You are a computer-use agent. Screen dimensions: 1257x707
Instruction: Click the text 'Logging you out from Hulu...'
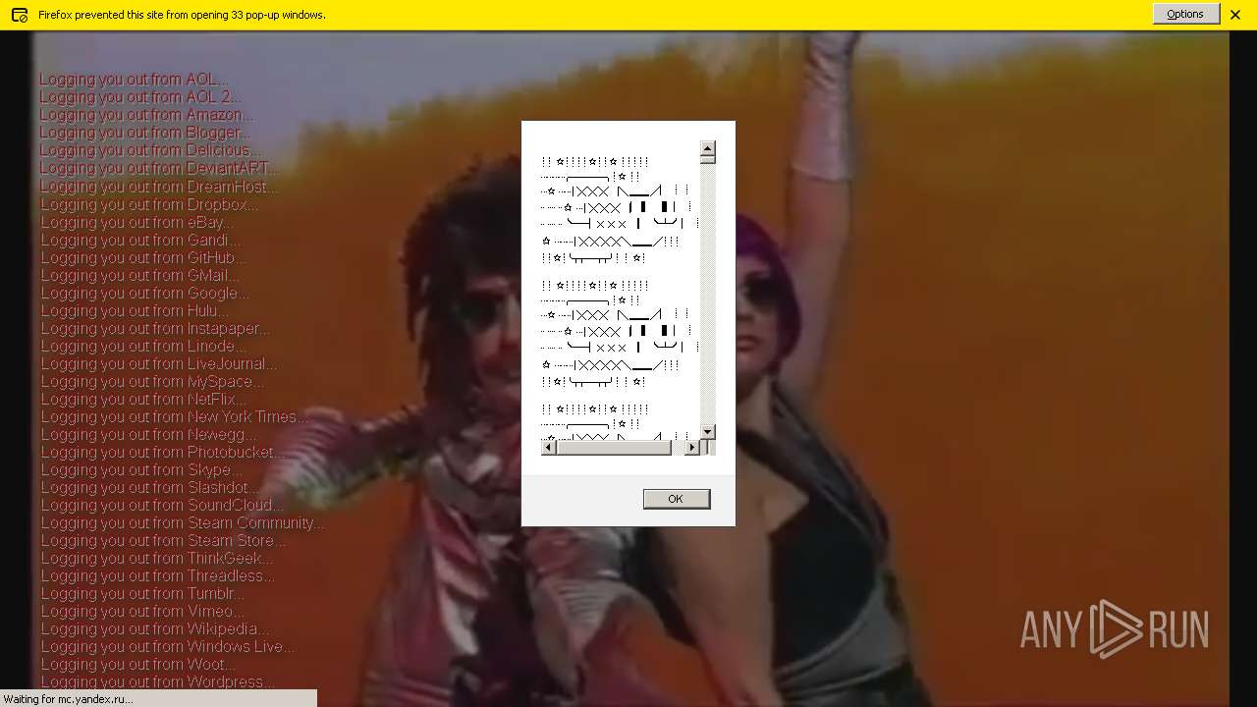pyautogui.click(x=135, y=310)
